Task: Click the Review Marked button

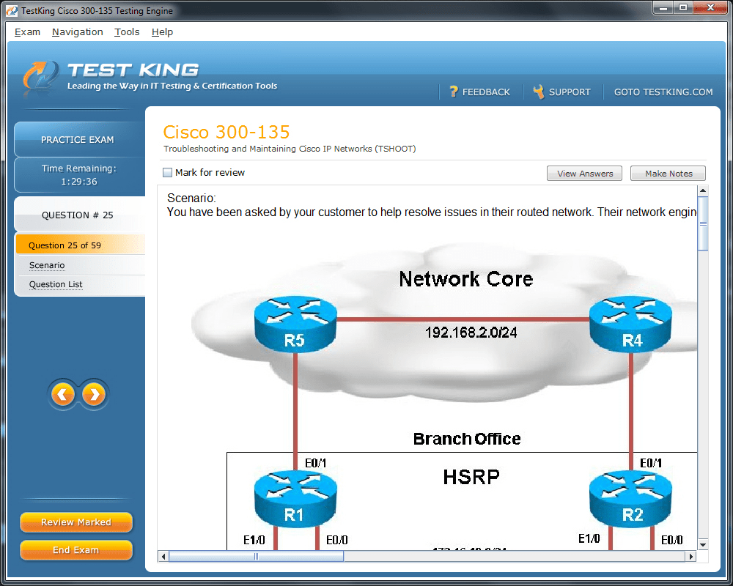Action: pyautogui.click(x=76, y=522)
